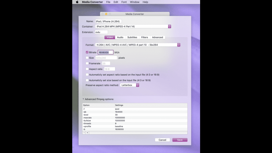Open the Letterbox method dropdown
This screenshot has width=272, height=153.
pos(129,85)
